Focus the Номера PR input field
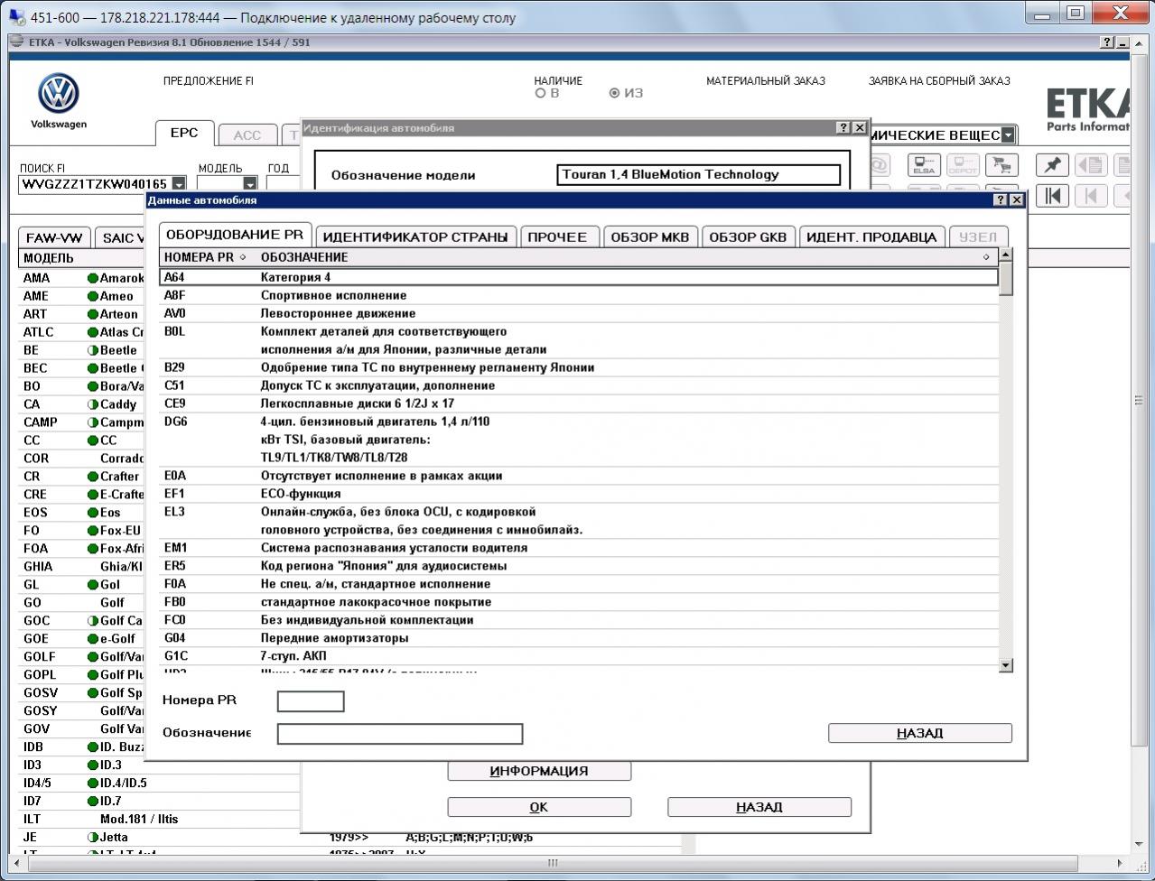Screen dimensions: 1155x881 click(311, 701)
